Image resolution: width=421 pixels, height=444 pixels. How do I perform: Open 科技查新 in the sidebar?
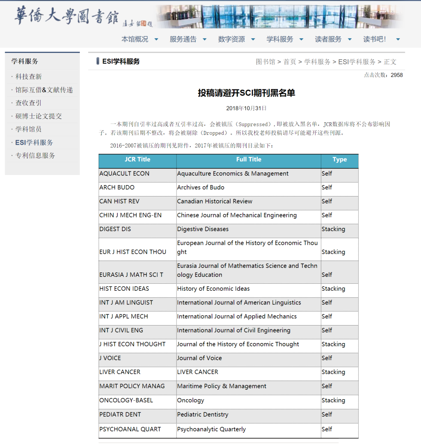coord(28,77)
